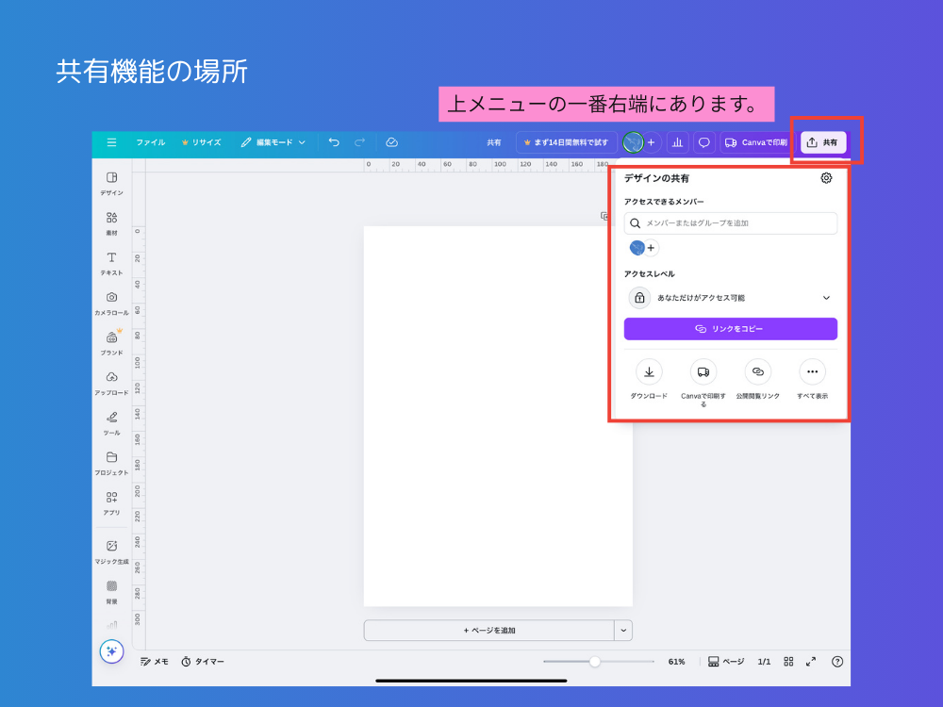The height and width of the screenshot is (707, 943).
Task: Open the リサイズ menu
Action: pyautogui.click(x=202, y=142)
